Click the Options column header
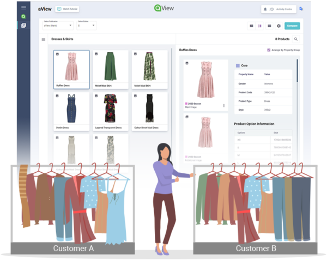 click(x=241, y=132)
